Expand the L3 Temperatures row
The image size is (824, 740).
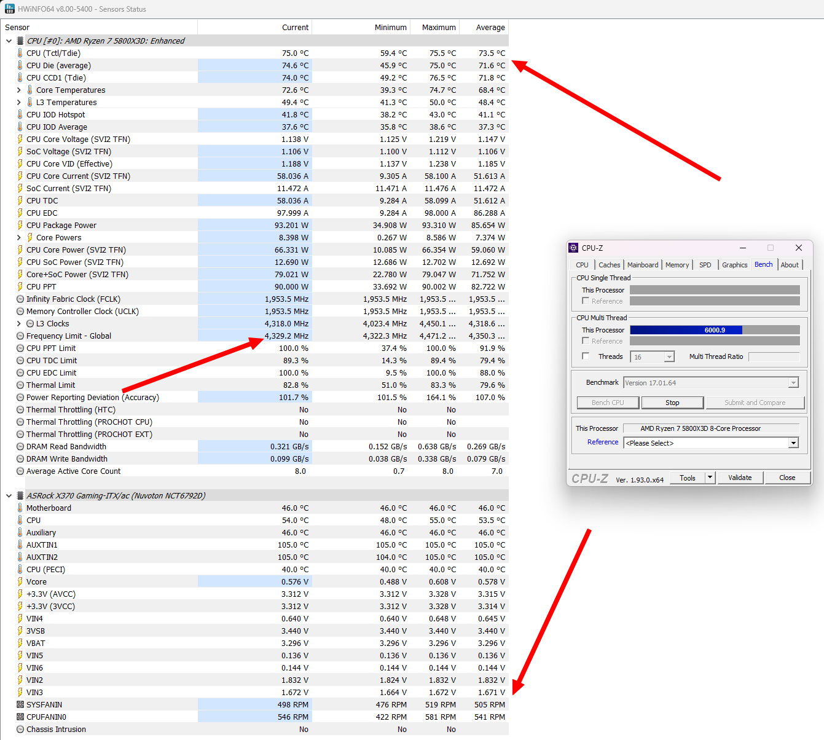point(18,102)
